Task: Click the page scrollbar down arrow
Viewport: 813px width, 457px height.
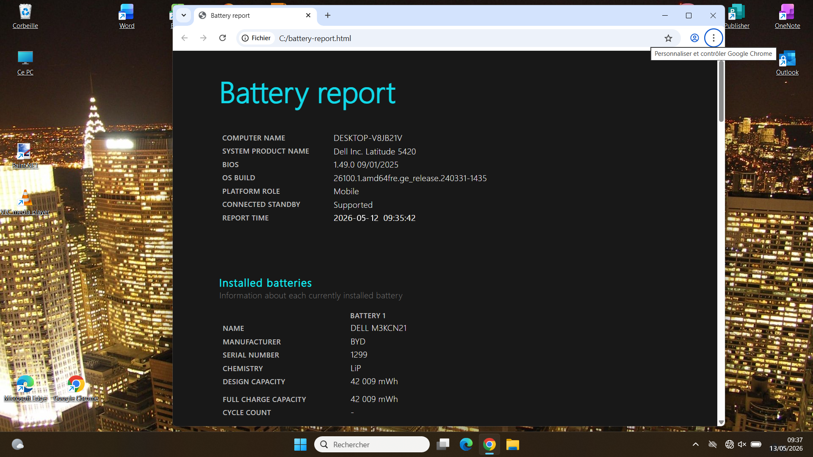Action: click(x=721, y=422)
